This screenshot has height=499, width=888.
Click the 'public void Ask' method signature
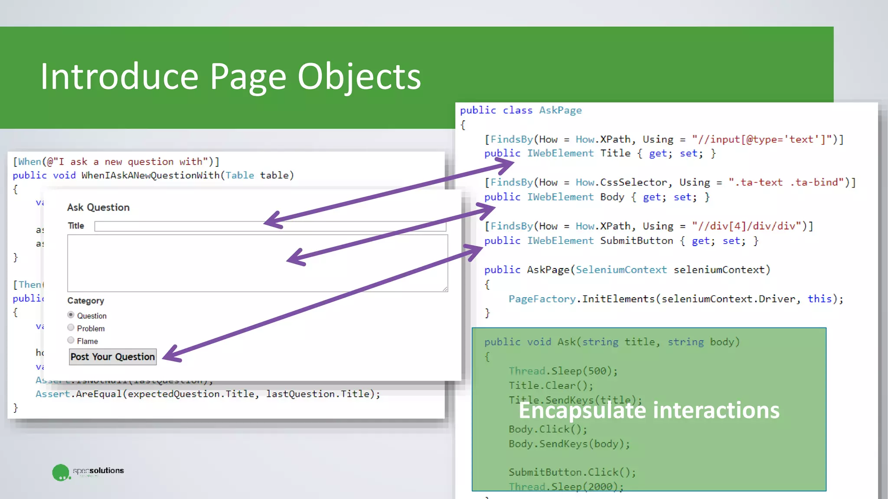tap(612, 342)
